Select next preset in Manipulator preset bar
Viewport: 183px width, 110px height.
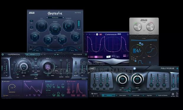point(63,17)
